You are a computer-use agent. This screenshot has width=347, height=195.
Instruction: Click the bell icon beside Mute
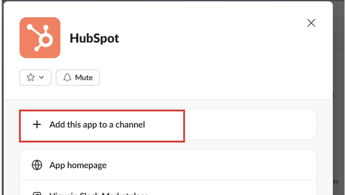click(67, 78)
